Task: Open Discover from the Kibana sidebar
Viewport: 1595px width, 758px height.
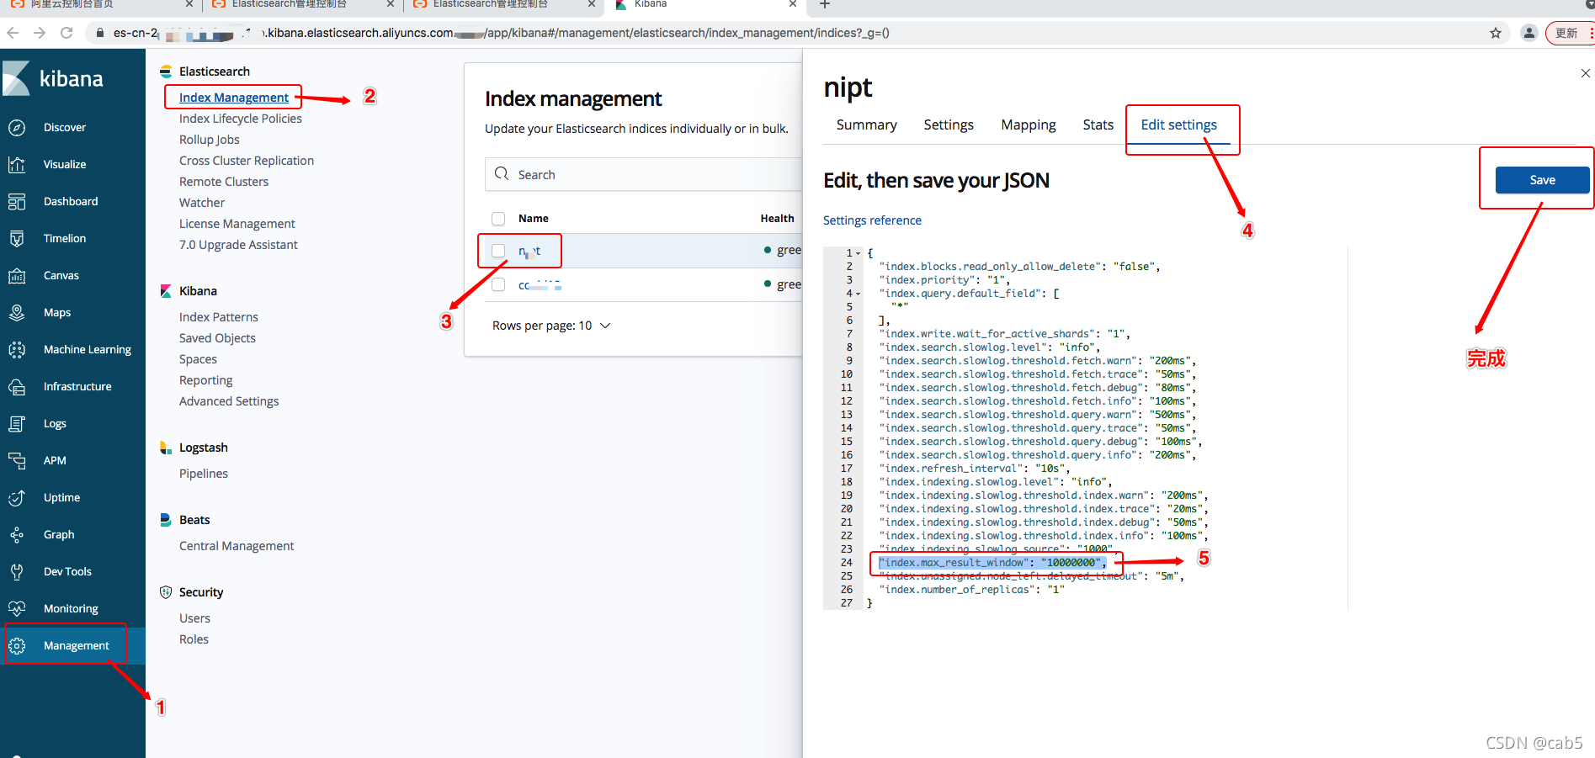Action: 65,128
